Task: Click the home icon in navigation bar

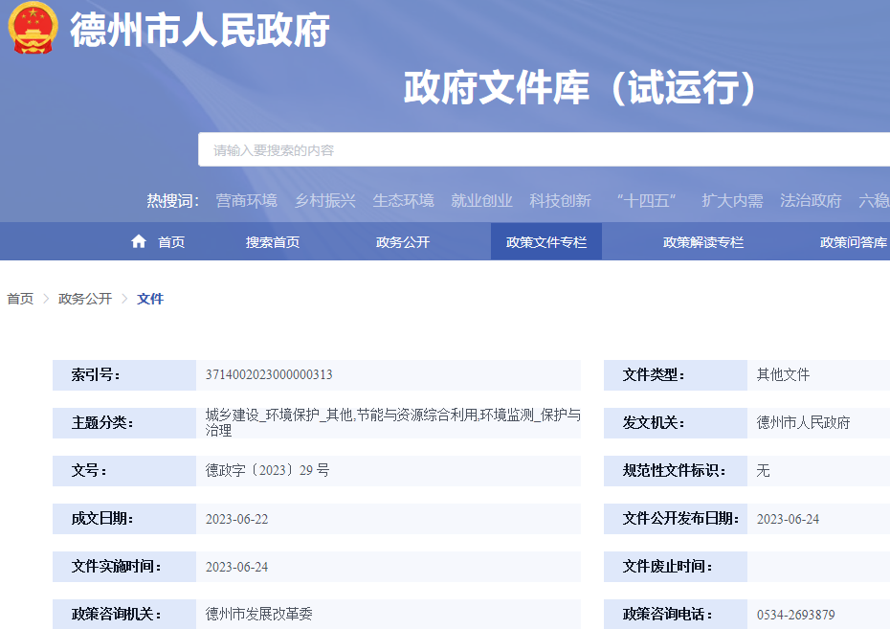Action: 139,241
